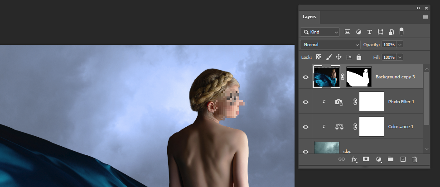This screenshot has width=440, height=187.
Task: Click Color Balance 1 white mask thumbnail
Action: click(372, 126)
